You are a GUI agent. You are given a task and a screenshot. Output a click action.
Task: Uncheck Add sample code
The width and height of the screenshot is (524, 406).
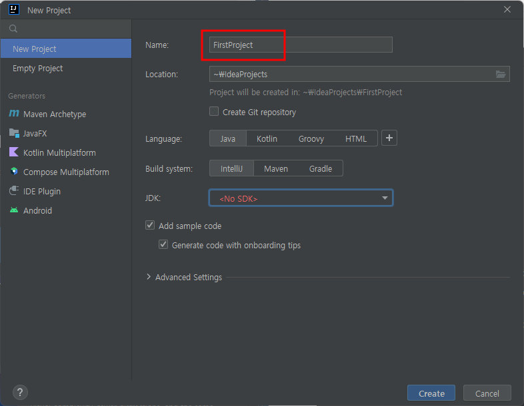pyautogui.click(x=150, y=225)
